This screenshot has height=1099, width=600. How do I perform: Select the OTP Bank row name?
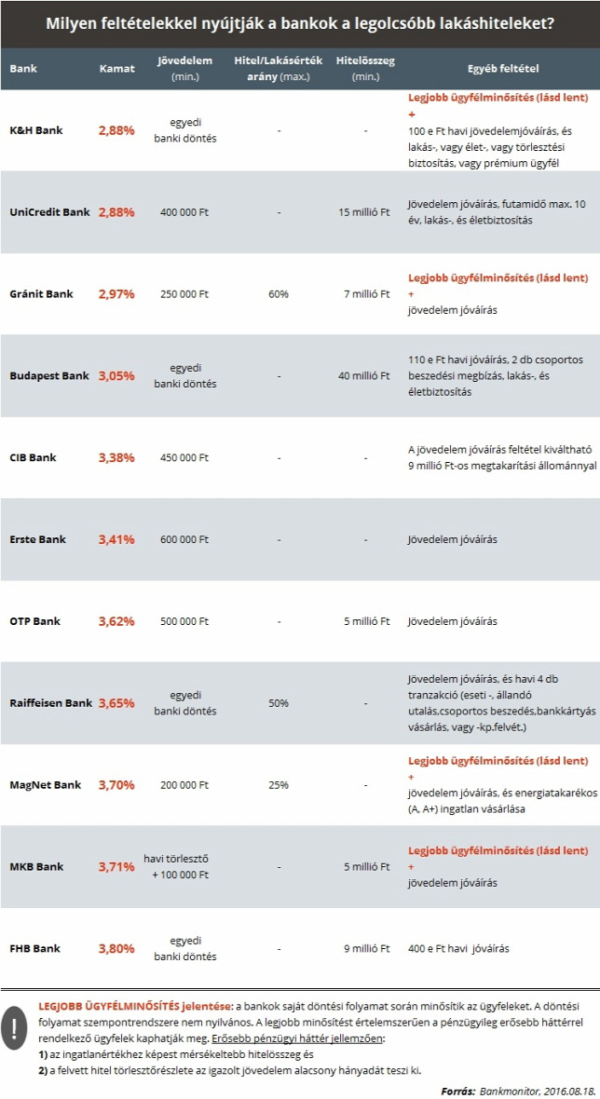click(35, 621)
